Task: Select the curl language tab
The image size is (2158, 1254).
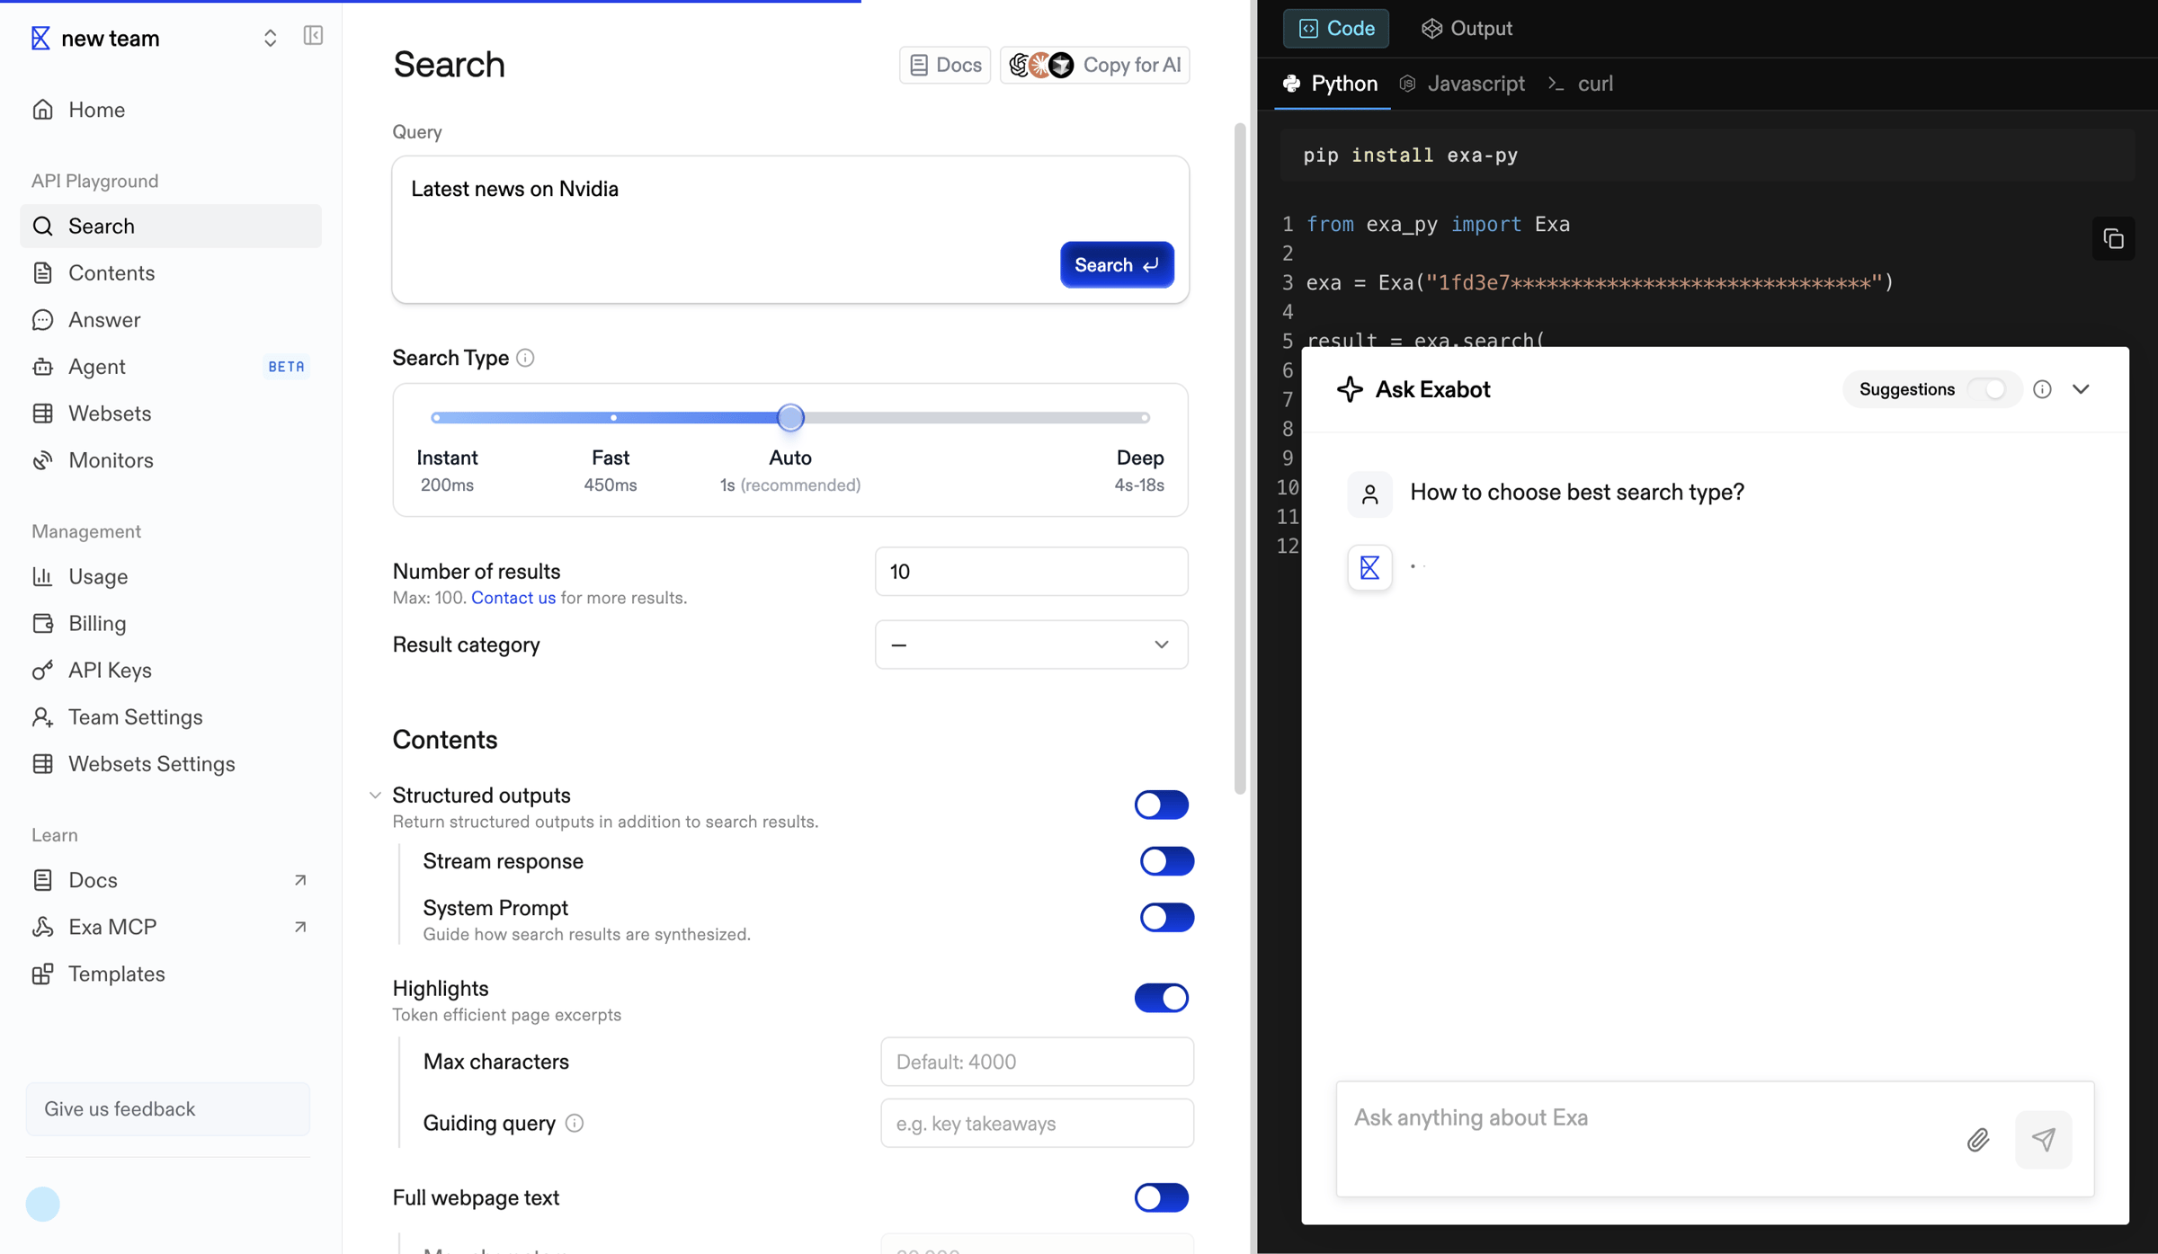Action: point(1582,84)
